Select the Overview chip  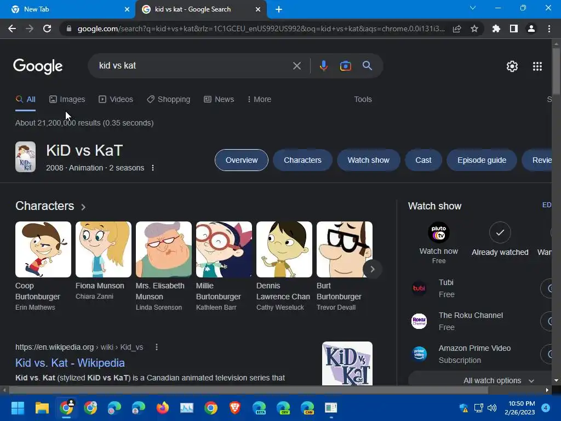[242, 160]
